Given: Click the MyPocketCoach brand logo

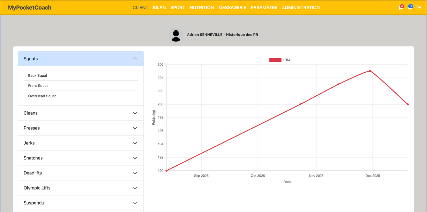Looking at the screenshot, I should click(30, 8).
